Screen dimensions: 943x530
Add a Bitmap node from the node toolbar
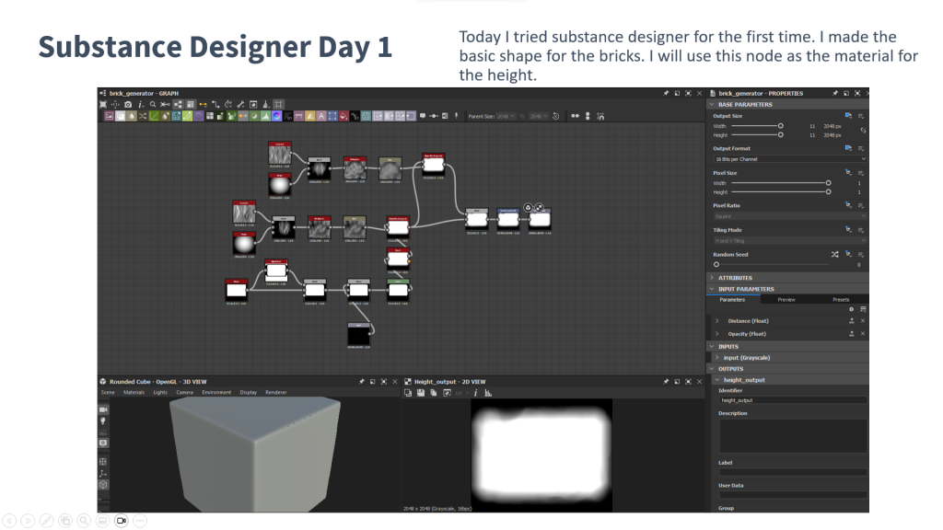click(x=110, y=116)
